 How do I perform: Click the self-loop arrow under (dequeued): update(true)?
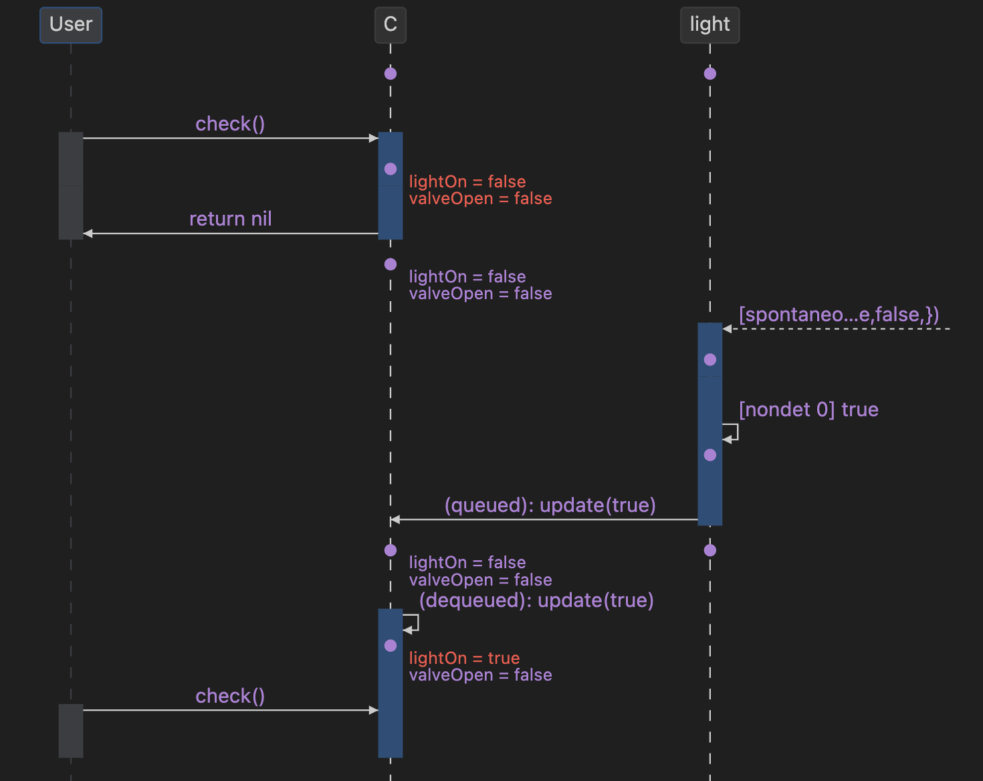click(412, 623)
